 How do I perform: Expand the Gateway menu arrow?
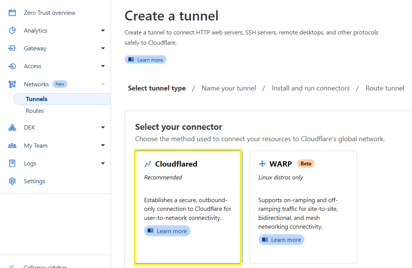coord(103,48)
